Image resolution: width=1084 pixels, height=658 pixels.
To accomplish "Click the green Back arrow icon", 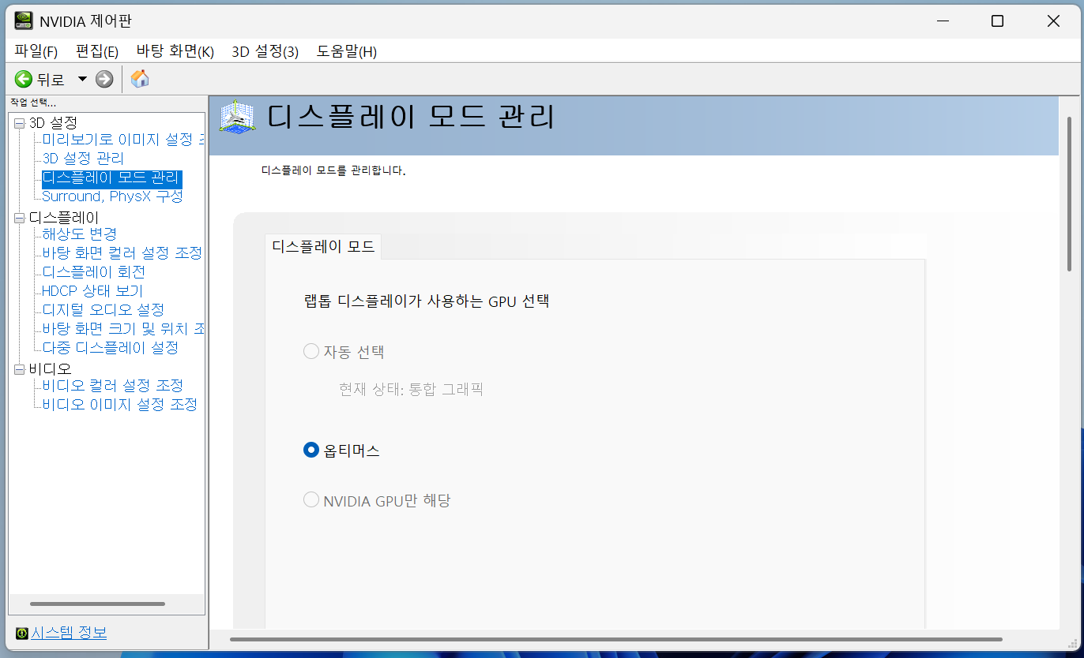I will pos(23,78).
